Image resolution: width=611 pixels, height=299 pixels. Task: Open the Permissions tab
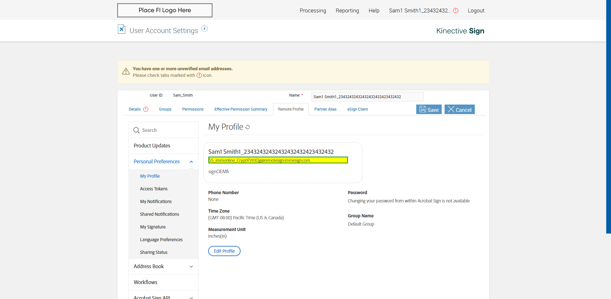(x=193, y=109)
